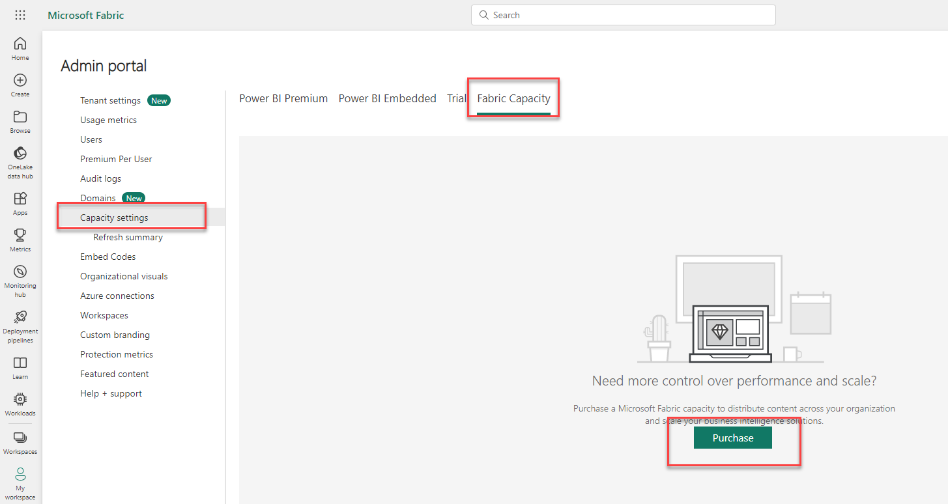The width and height of the screenshot is (948, 504).
Task: Go to Home in left rail
Action: coord(20,49)
